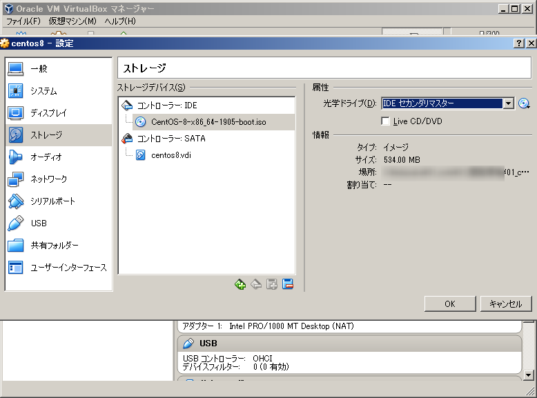The width and height of the screenshot is (537, 398).
Task: Click the greyed remove attachment icon
Action: [256, 284]
